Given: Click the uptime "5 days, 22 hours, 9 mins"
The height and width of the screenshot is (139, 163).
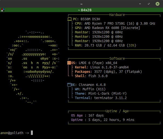Looking at the screenshot, I should click(111, 120).
